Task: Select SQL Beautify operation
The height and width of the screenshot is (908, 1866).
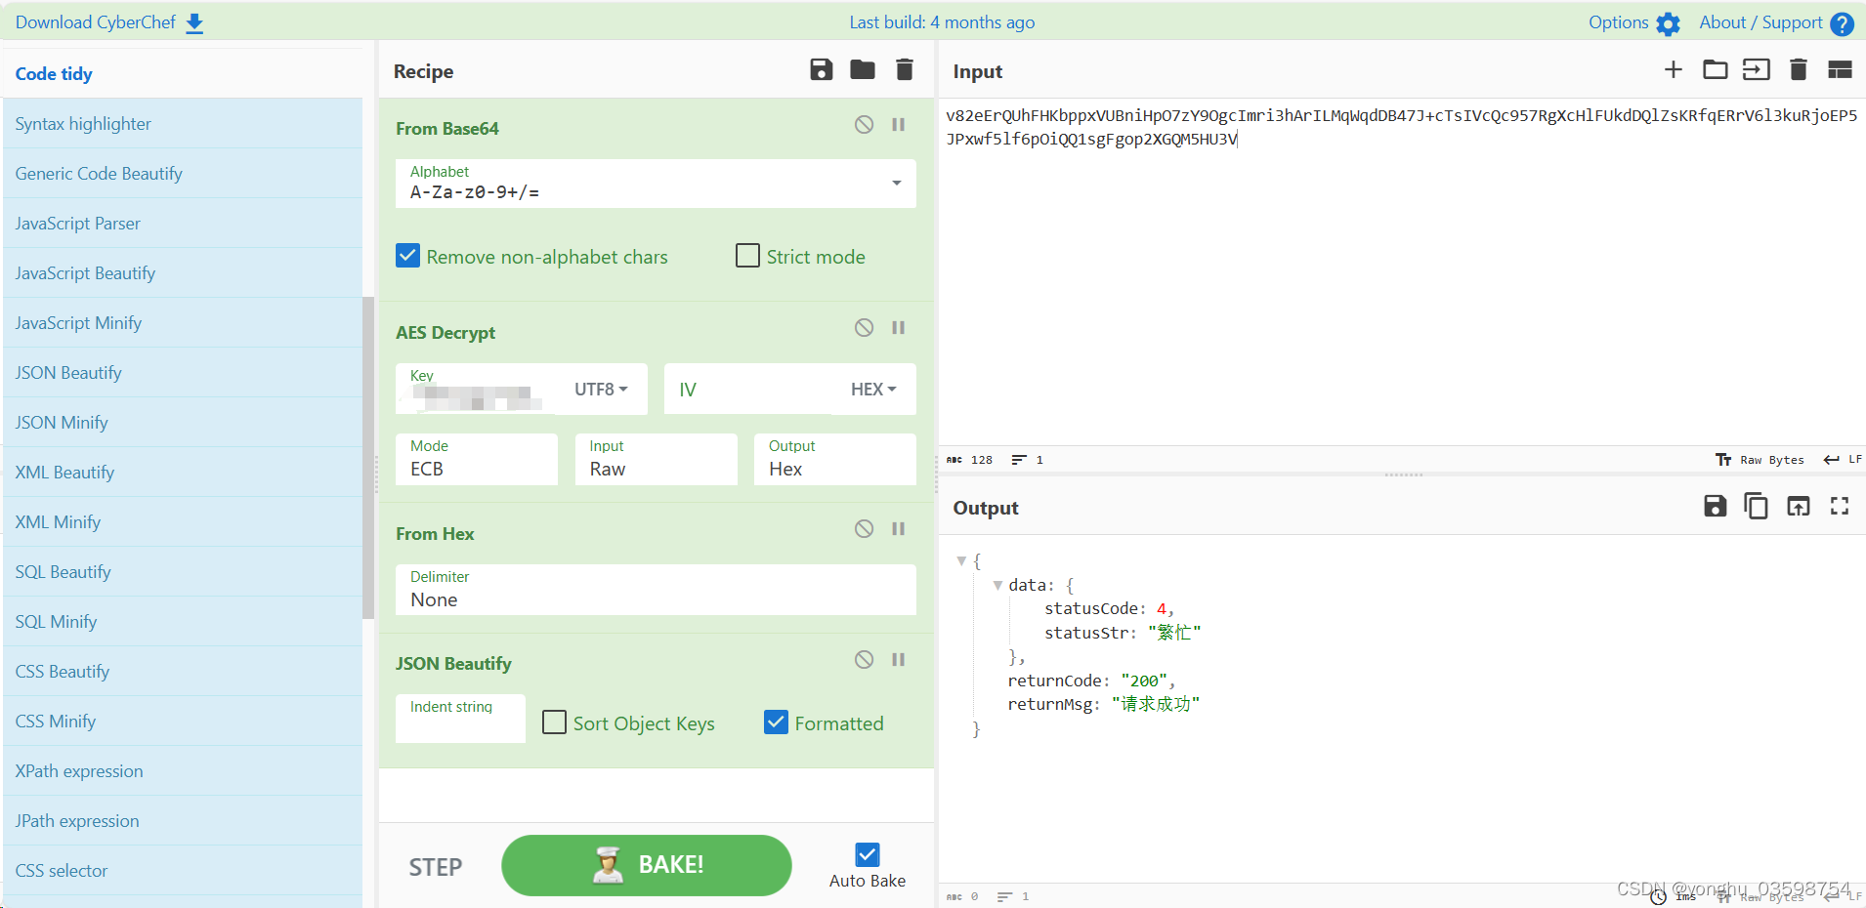Action: click(183, 572)
